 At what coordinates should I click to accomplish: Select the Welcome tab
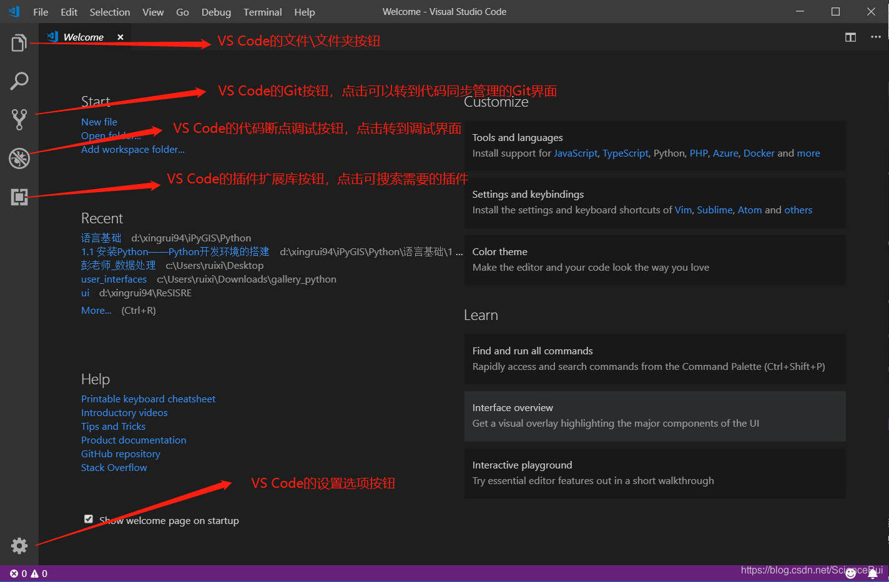pyautogui.click(x=84, y=37)
